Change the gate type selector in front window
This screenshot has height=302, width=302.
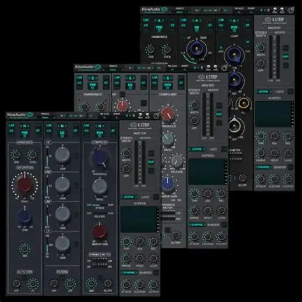point(129,197)
